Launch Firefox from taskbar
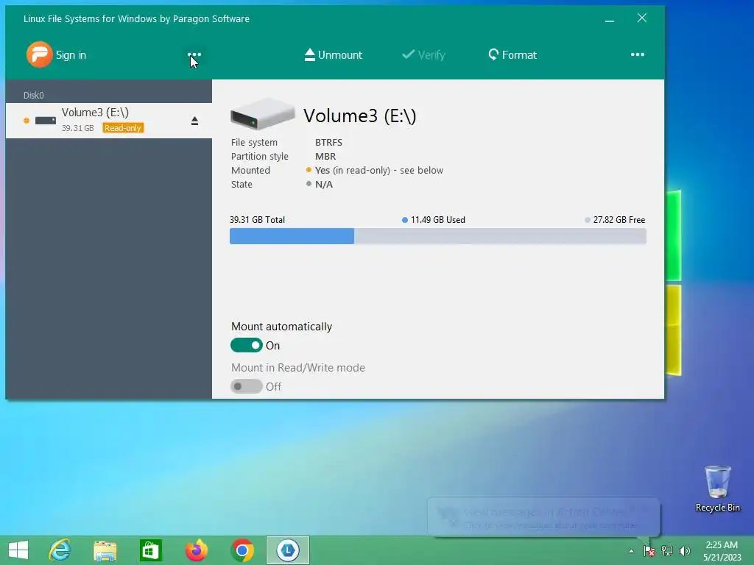This screenshot has height=565, width=754. [x=196, y=550]
